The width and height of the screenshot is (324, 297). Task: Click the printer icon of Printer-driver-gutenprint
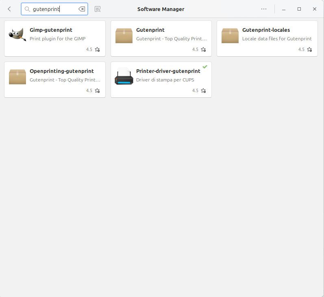point(124,77)
